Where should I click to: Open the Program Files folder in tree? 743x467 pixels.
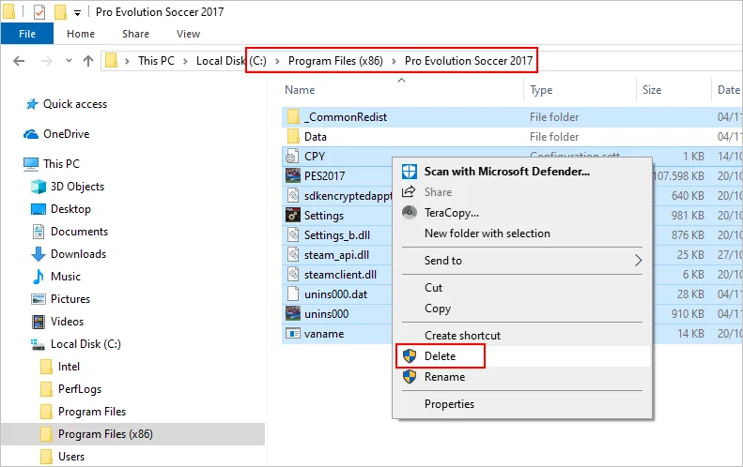92,412
